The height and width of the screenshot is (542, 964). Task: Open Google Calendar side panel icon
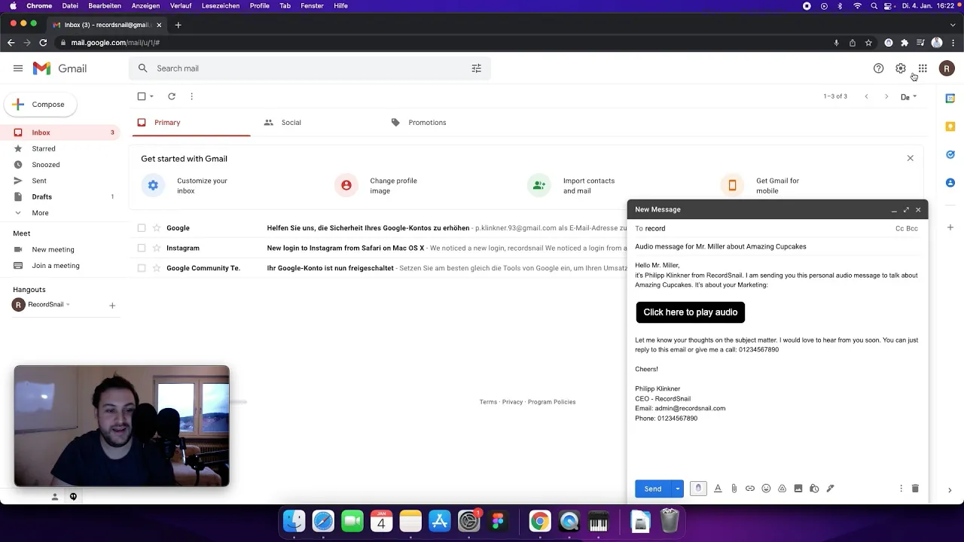click(950, 98)
